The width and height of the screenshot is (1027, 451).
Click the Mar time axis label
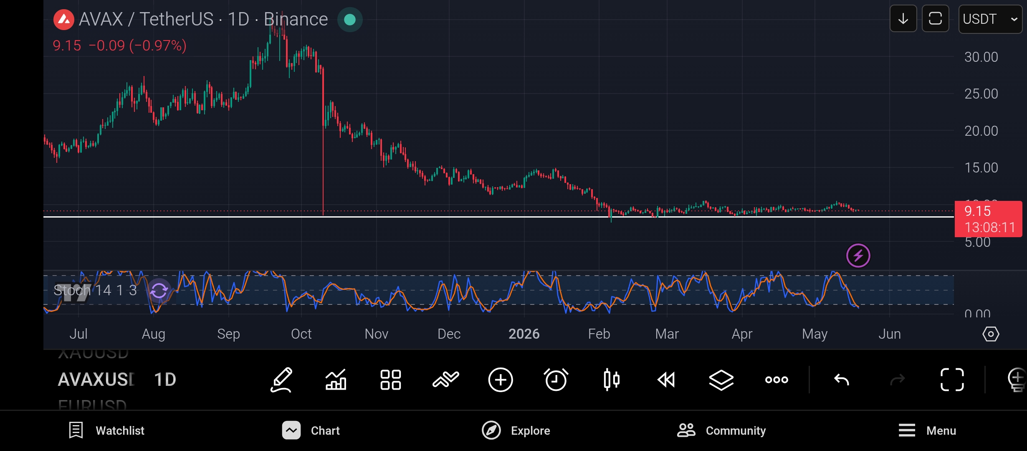click(x=667, y=334)
